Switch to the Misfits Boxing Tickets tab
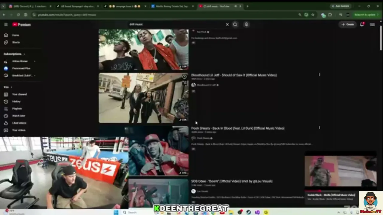 [172, 6]
